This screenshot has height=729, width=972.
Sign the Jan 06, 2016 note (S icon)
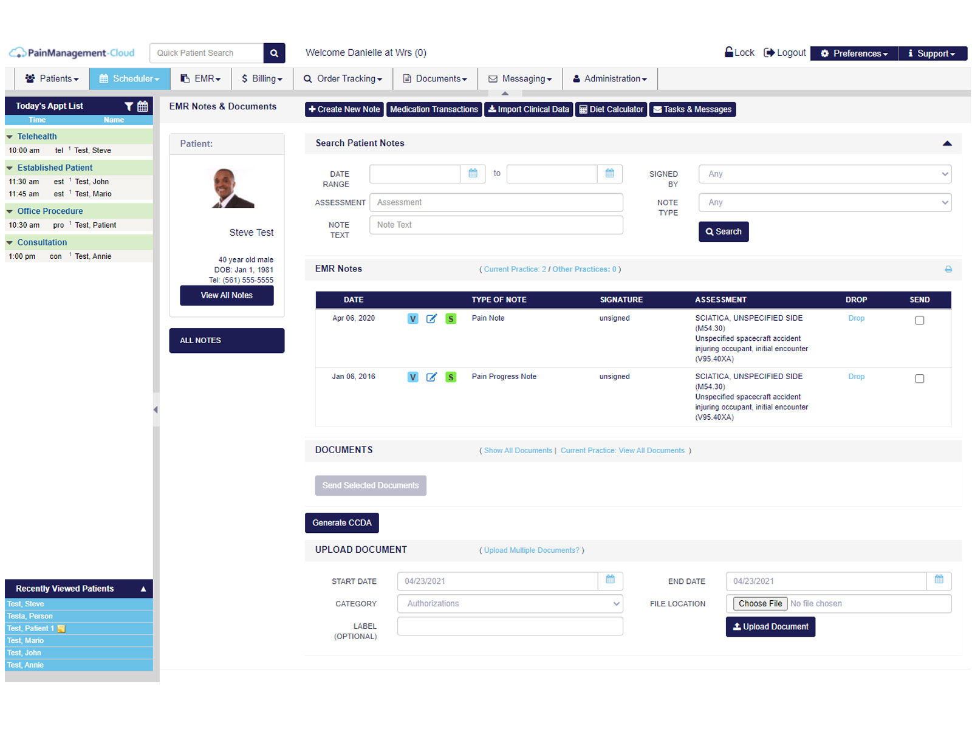pyautogui.click(x=451, y=377)
